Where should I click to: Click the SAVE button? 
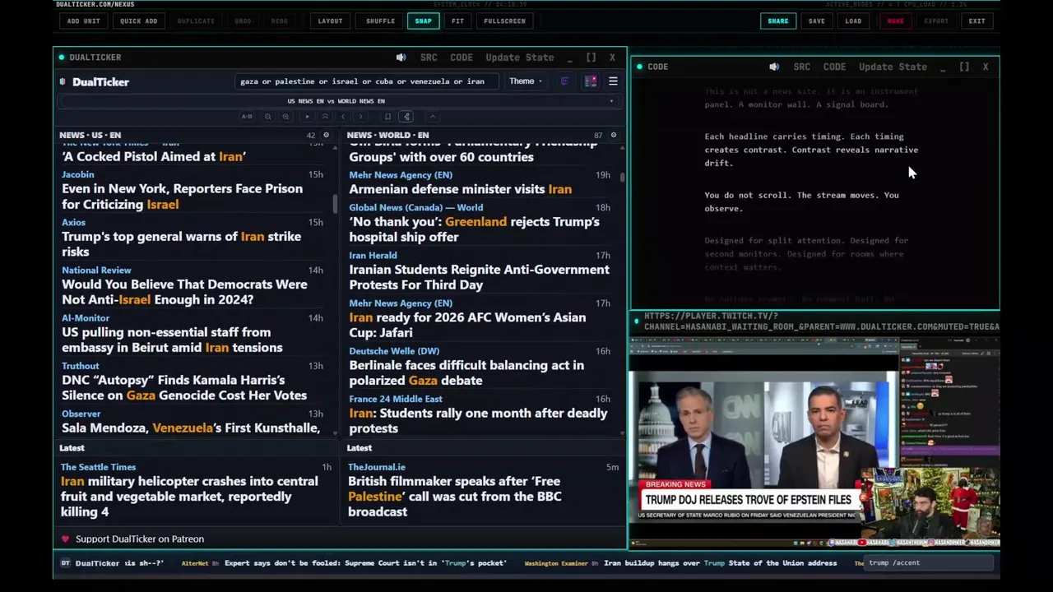(816, 21)
